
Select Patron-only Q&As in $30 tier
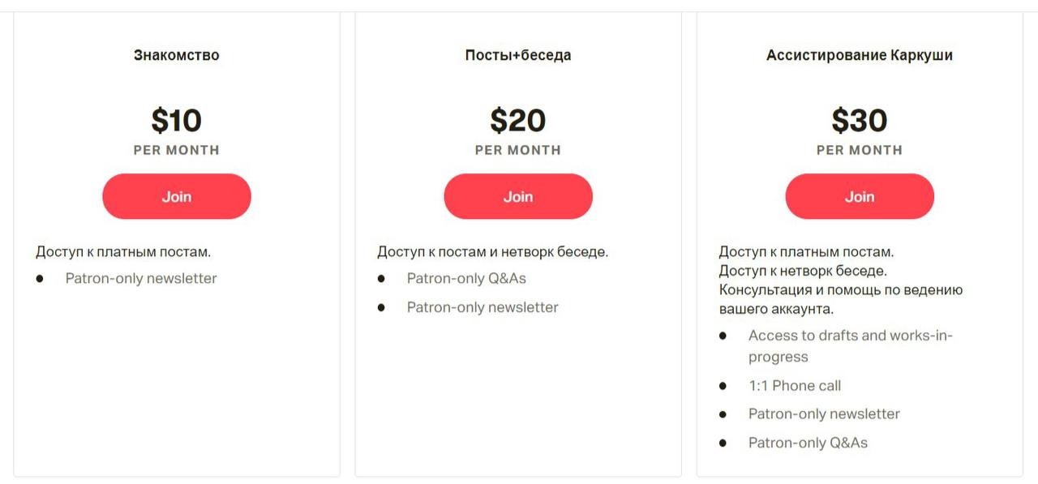[808, 443]
